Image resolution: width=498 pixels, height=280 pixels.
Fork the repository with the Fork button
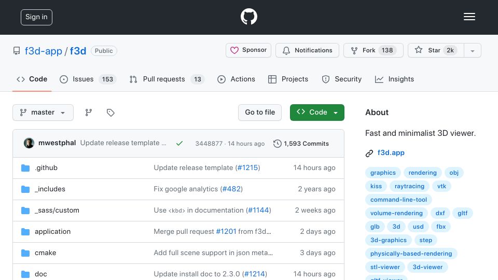click(373, 50)
